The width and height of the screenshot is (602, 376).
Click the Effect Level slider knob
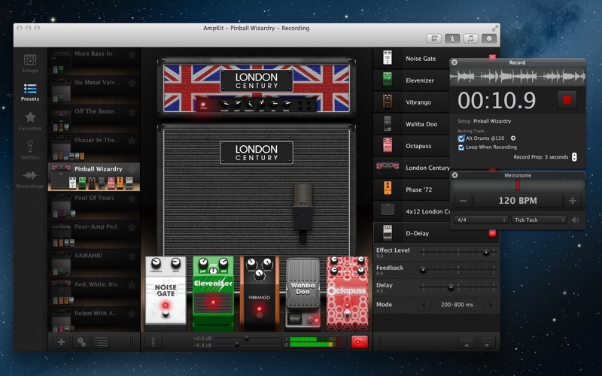tap(485, 253)
